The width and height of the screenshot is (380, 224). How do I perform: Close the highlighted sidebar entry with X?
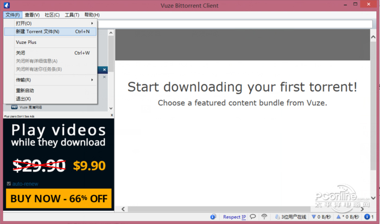click(x=104, y=70)
